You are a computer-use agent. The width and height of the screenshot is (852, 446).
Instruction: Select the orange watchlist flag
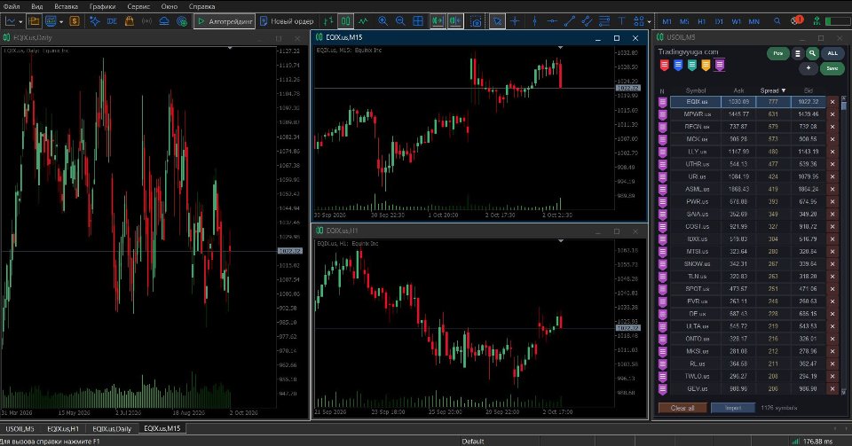tap(706, 66)
